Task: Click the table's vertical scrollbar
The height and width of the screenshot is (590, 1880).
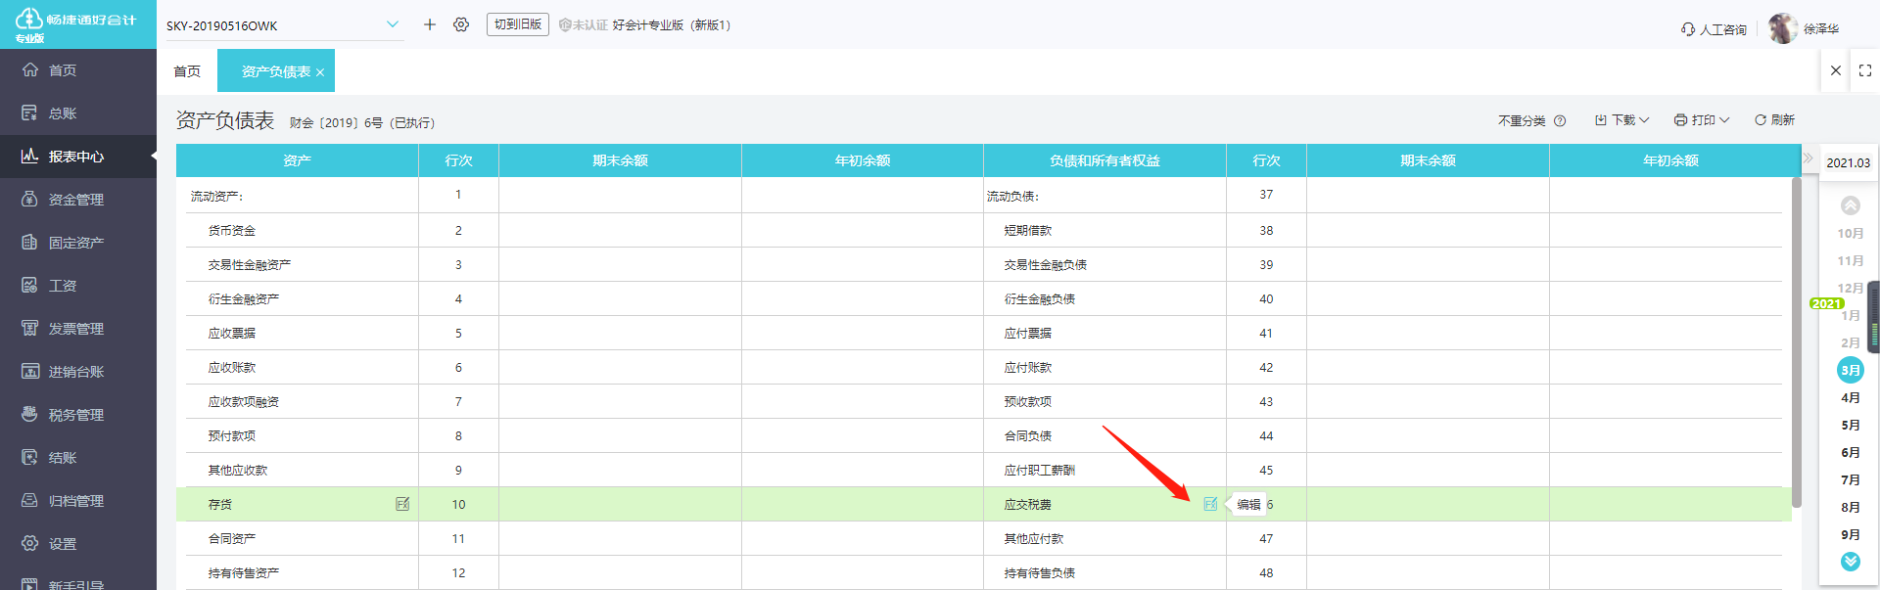Action: tap(1796, 342)
